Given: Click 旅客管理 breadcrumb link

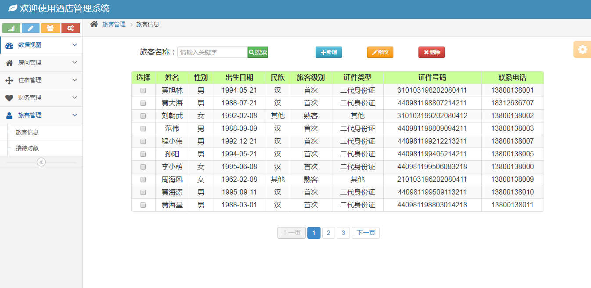Looking at the screenshot, I should click(x=114, y=25).
